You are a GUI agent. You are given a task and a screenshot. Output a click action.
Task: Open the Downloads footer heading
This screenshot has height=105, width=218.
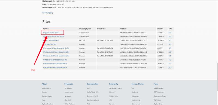pyautogui.click(x=69, y=84)
